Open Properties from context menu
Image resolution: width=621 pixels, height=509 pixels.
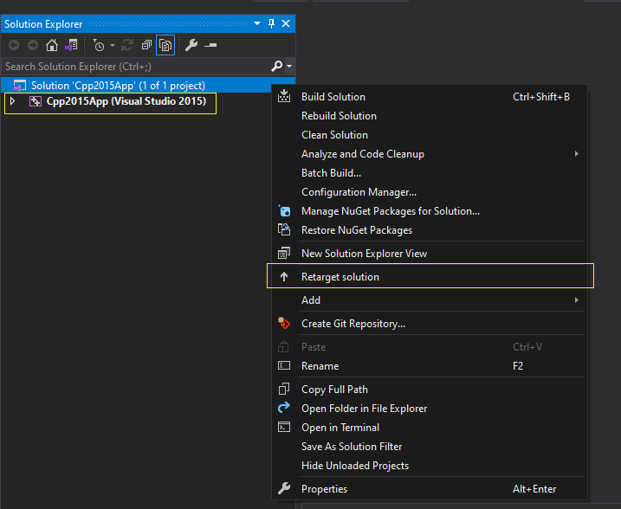tap(430, 489)
